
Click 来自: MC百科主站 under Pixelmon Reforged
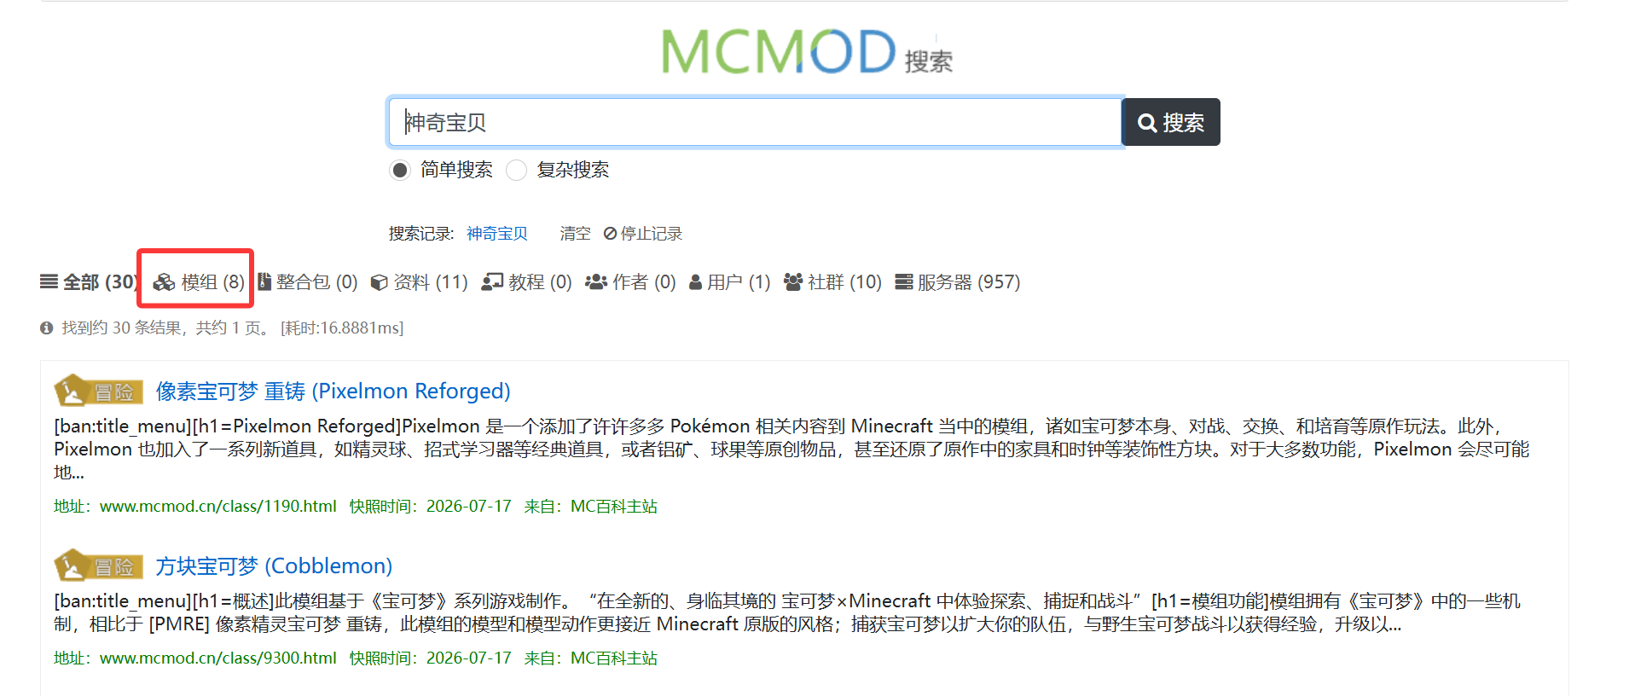(590, 507)
